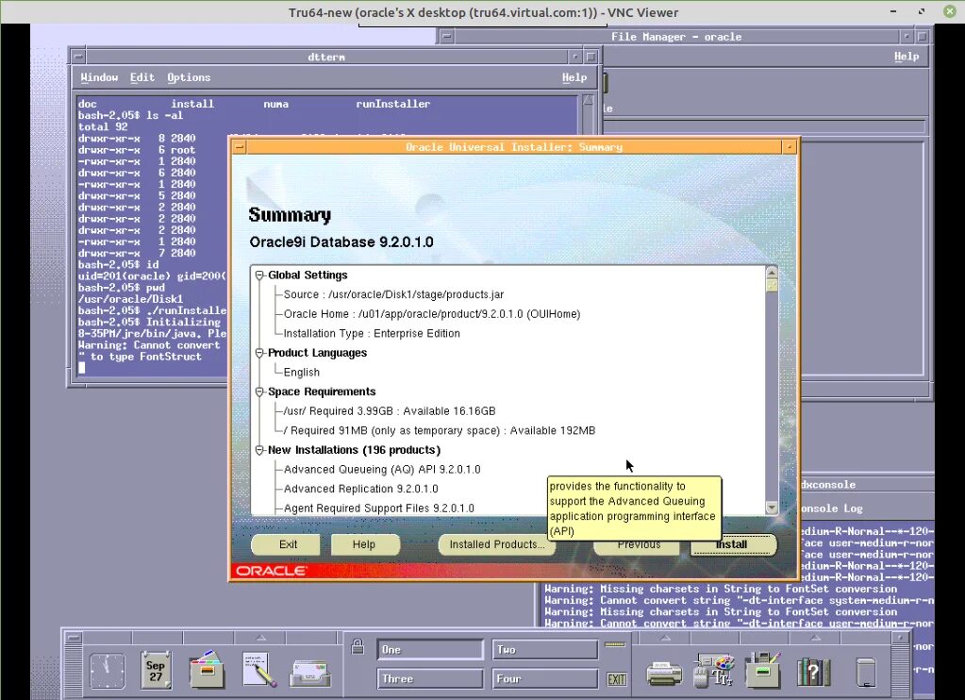Click the summary list scrollbar thumb
The width and height of the screenshot is (965, 700).
771,285
